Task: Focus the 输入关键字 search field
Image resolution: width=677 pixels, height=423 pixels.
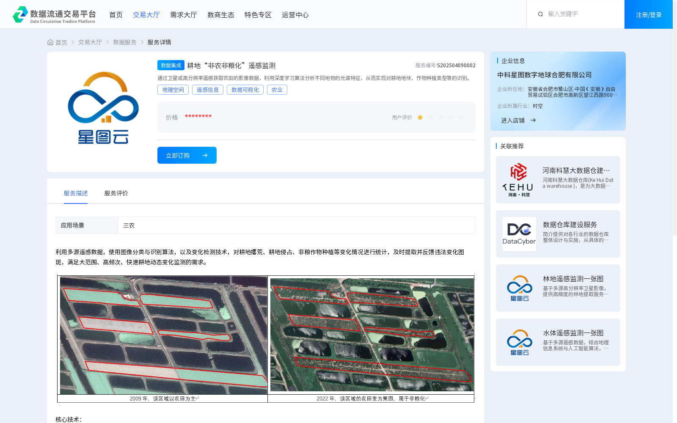Action: (x=582, y=14)
